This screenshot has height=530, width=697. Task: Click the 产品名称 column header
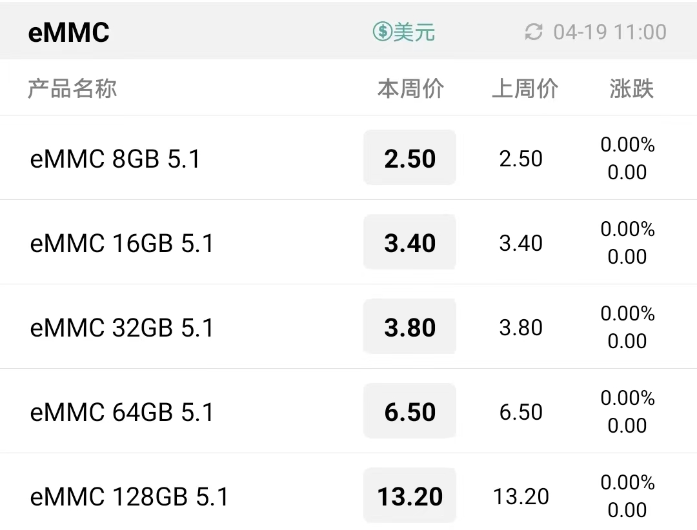coord(72,88)
